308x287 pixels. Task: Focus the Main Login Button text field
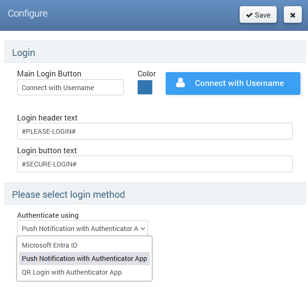tap(70, 87)
